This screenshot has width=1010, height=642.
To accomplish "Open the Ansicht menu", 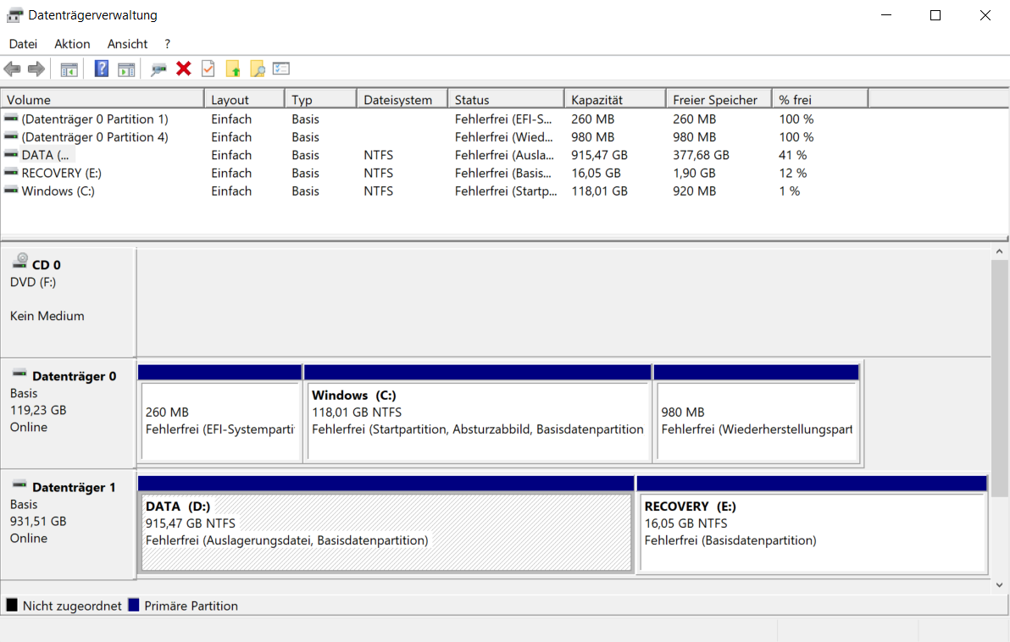I will pyautogui.click(x=128, y=44).
